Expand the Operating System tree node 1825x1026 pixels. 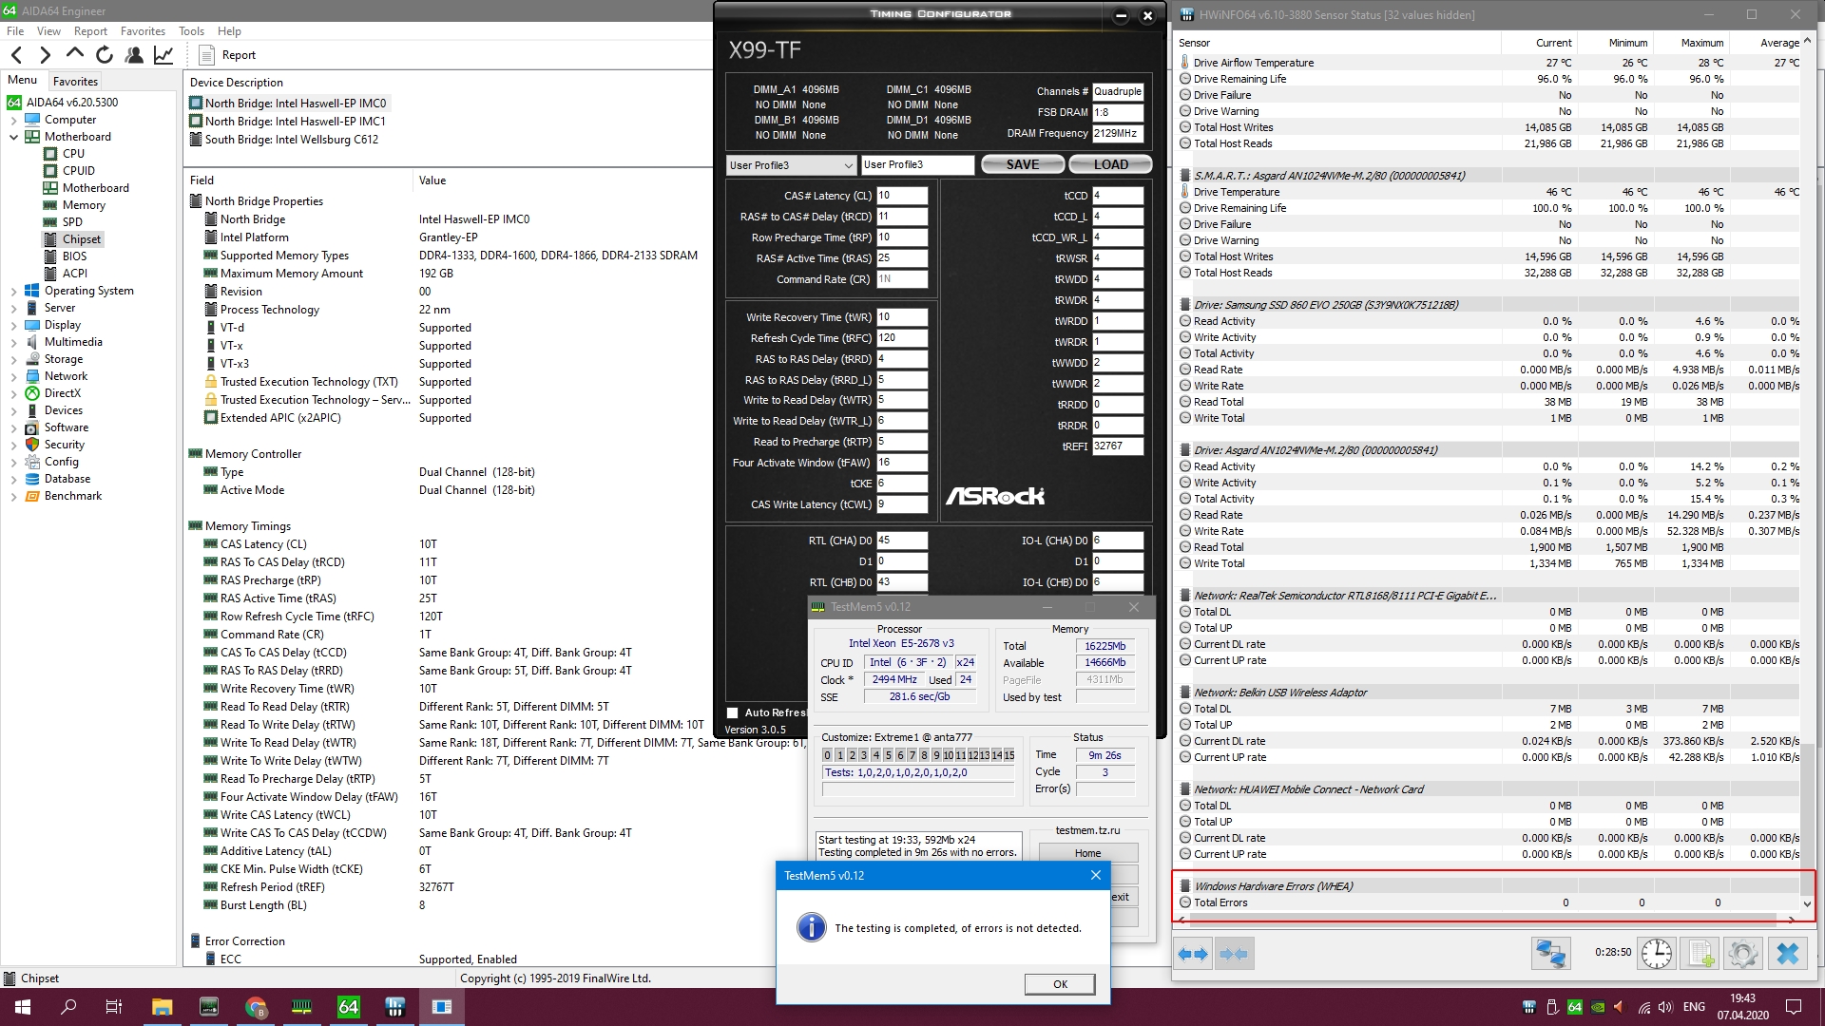pyautogui.click(x=13, y=292)
